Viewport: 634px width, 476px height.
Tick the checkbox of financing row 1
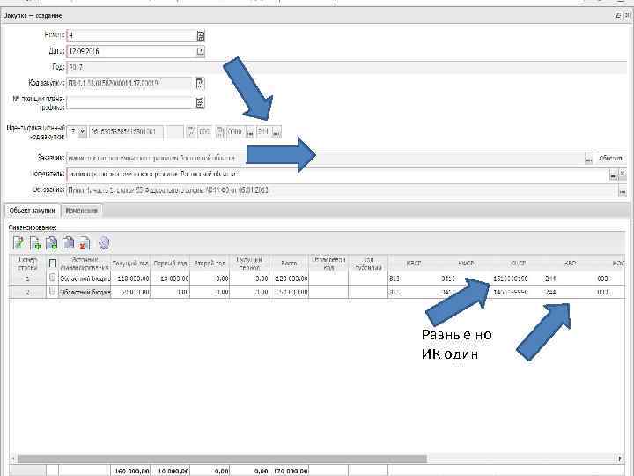52,278
